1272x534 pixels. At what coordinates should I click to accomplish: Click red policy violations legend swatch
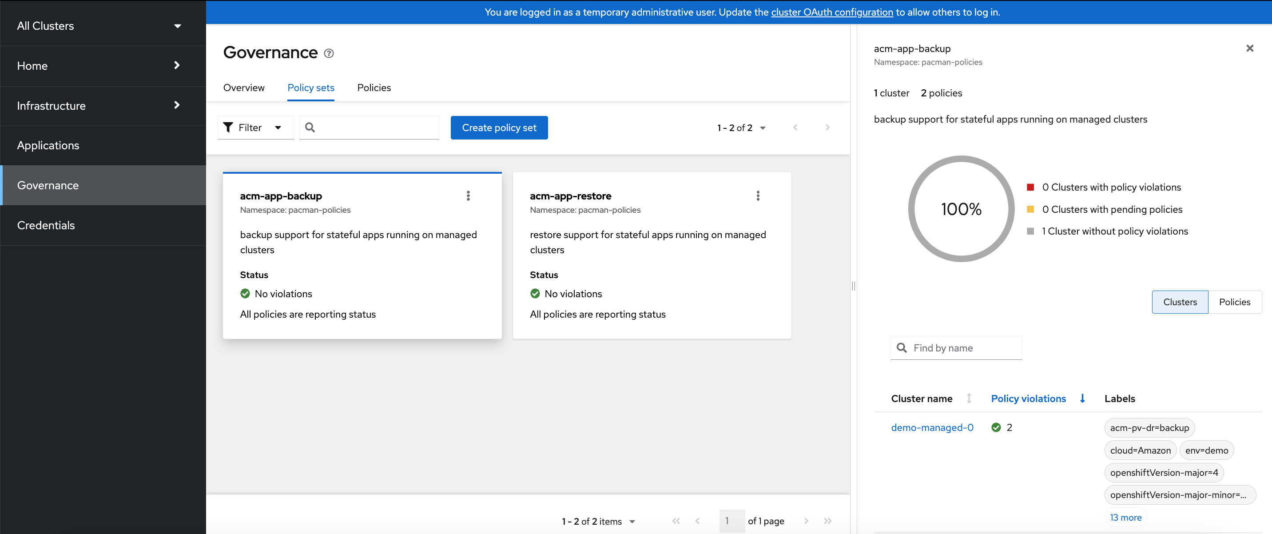click(1030, 187)
